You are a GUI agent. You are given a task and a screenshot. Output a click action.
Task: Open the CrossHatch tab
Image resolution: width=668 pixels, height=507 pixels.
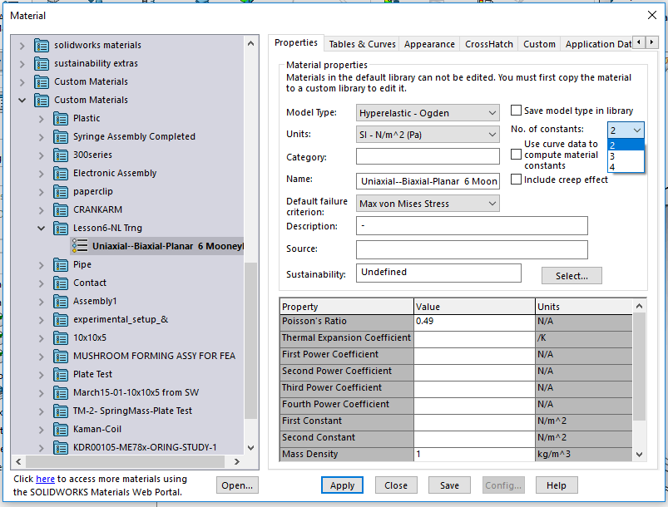click(489, 44)
